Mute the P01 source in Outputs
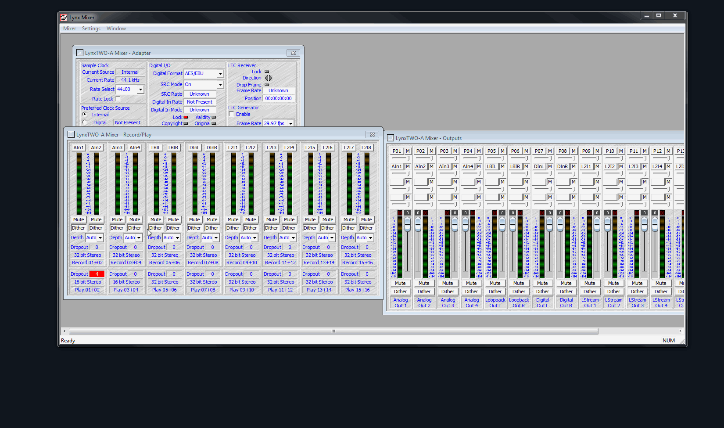This screenshot has width=724, height=428. pyautogui.click(x=408, y=151)
